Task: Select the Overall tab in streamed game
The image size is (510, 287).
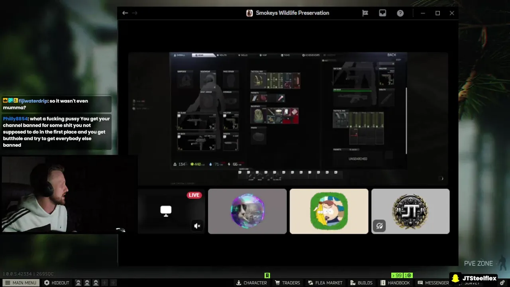Action: (180, 55)
